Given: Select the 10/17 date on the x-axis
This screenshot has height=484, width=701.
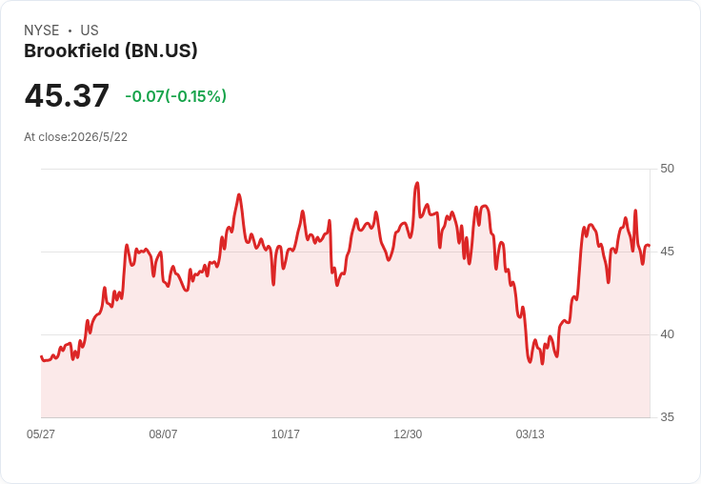Looking at the screenshot, I should pyautogui.click(x=286, y=434).
